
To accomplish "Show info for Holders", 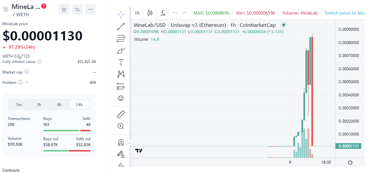I will [x=20, y=83].
